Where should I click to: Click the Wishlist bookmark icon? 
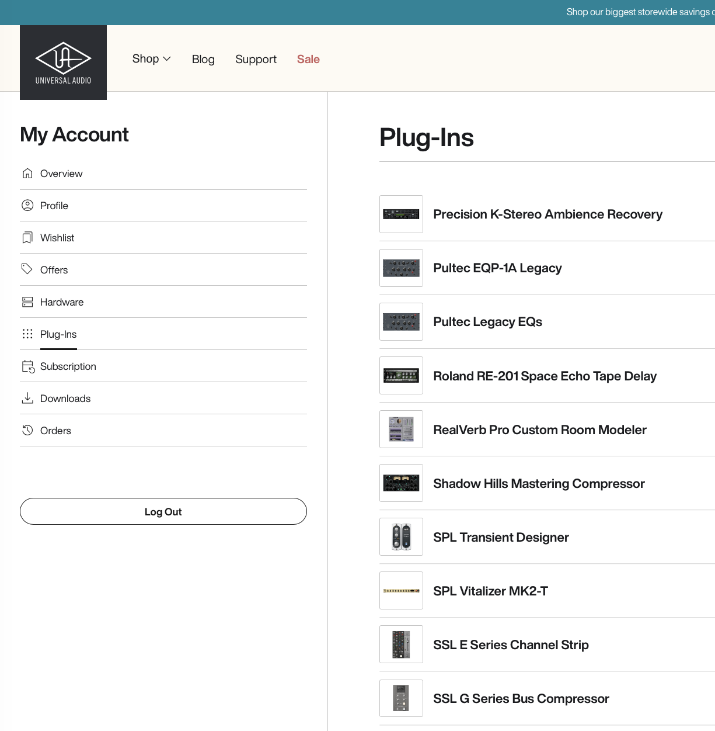click(27, 238)
